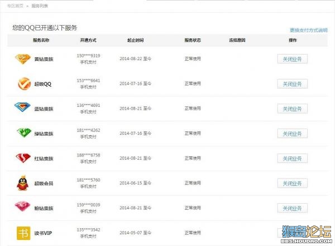Viewport: 335px width, 246px height.
Task: Click 正常使用 status in 绿钻贵族 row
Action: coord(193,134)
